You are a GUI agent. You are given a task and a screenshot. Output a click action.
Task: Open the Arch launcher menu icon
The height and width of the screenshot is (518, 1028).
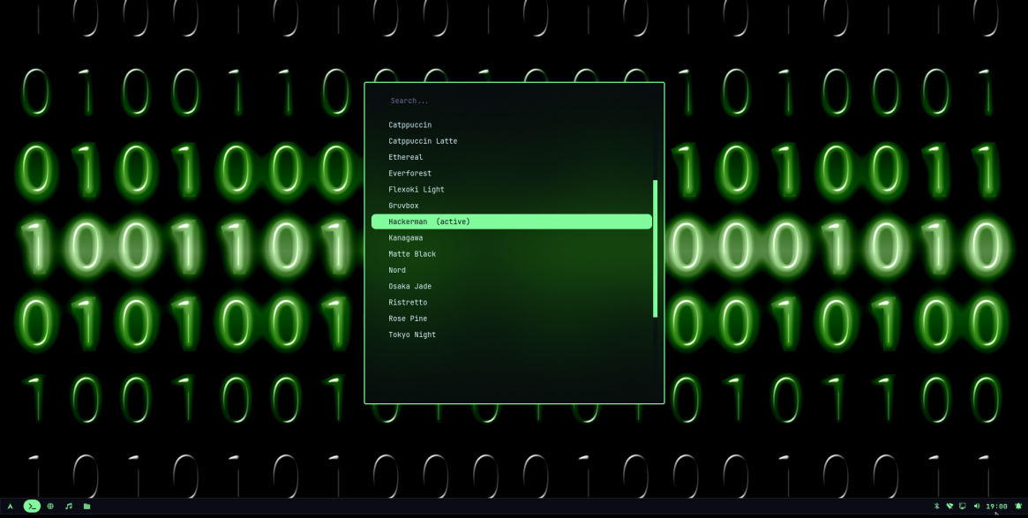(x=10, y=507)
